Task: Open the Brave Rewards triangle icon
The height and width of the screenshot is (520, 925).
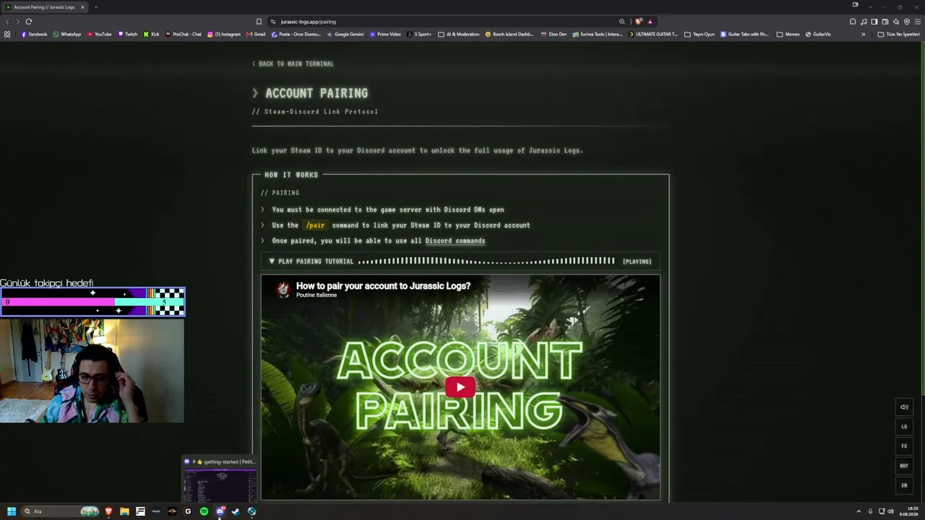Action: [650, 22]
